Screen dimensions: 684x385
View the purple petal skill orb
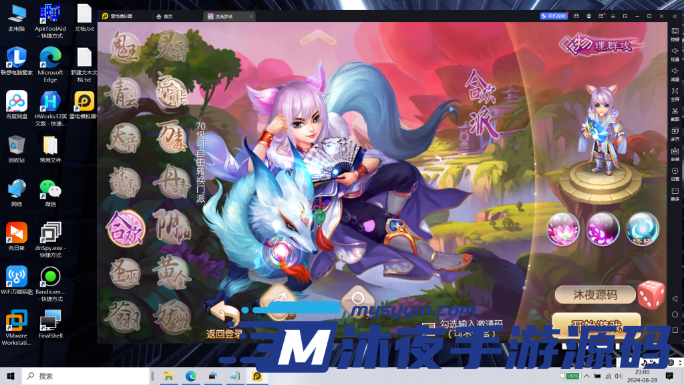[x=603, y=229]
